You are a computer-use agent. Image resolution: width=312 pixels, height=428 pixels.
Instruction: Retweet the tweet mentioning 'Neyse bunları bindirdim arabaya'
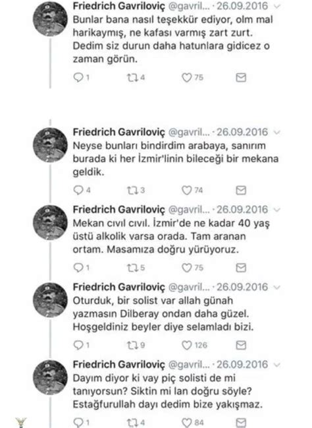click(132, 190)
